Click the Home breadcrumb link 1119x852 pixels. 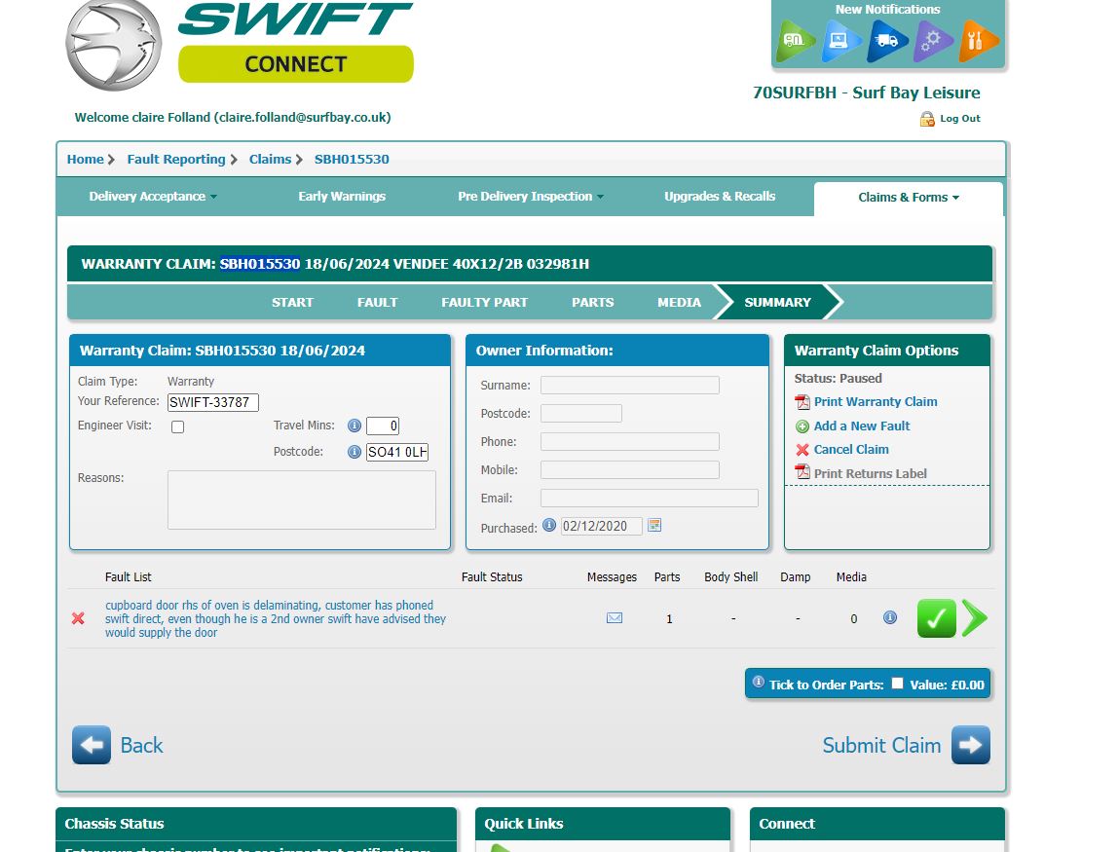85,159
